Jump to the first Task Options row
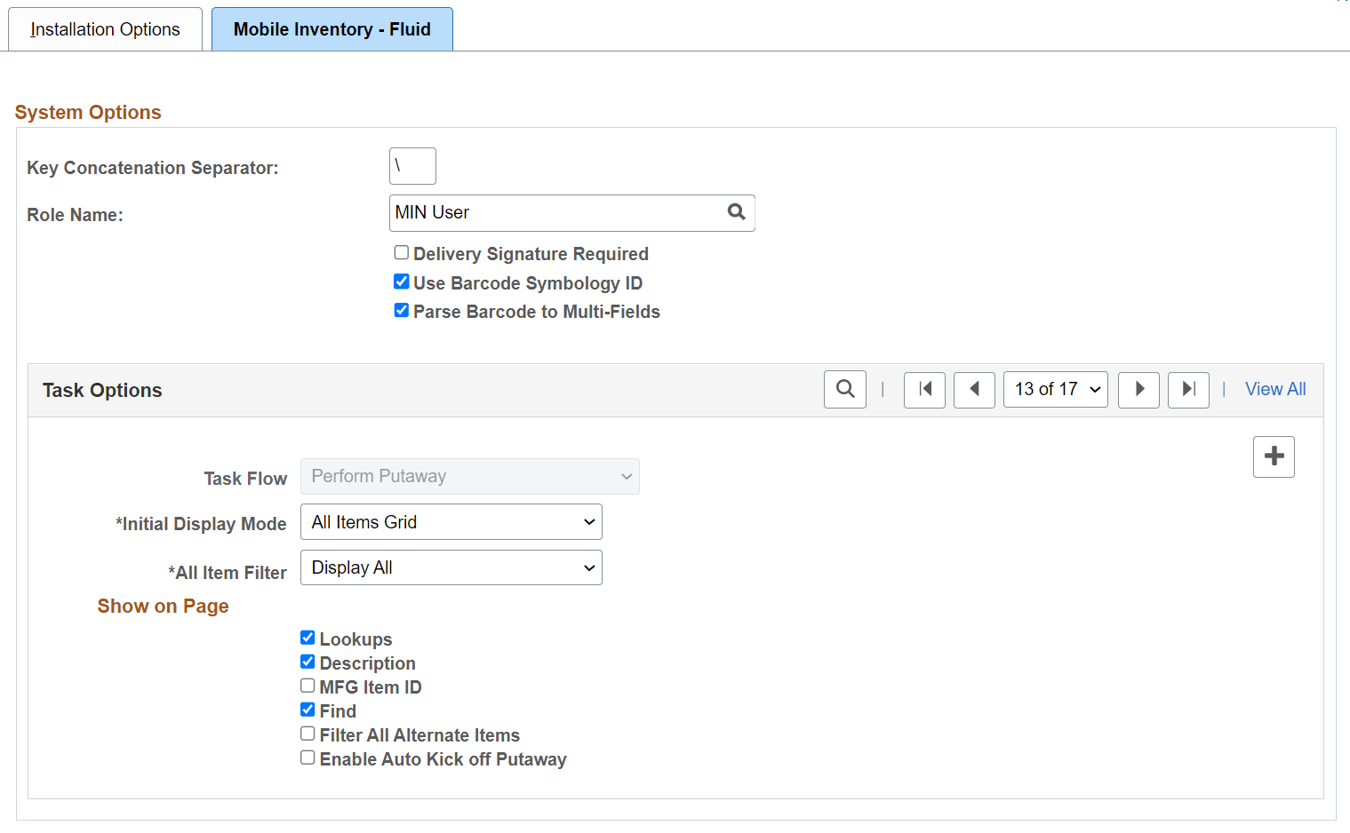The image size is (1350, 833). tap(924, 389)
